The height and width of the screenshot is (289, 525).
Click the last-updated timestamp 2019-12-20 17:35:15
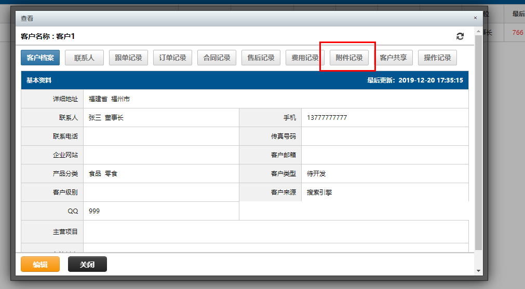pyautogui.click(x=430, y=80)
